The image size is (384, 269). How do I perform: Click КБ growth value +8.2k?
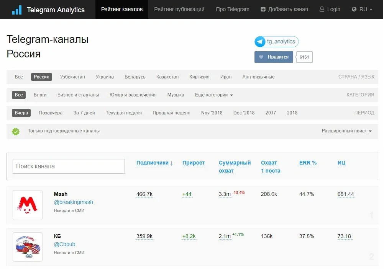[x=189, y=236]
